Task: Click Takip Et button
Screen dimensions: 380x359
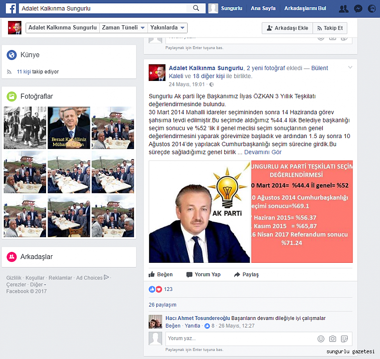Action: point(330,28)
